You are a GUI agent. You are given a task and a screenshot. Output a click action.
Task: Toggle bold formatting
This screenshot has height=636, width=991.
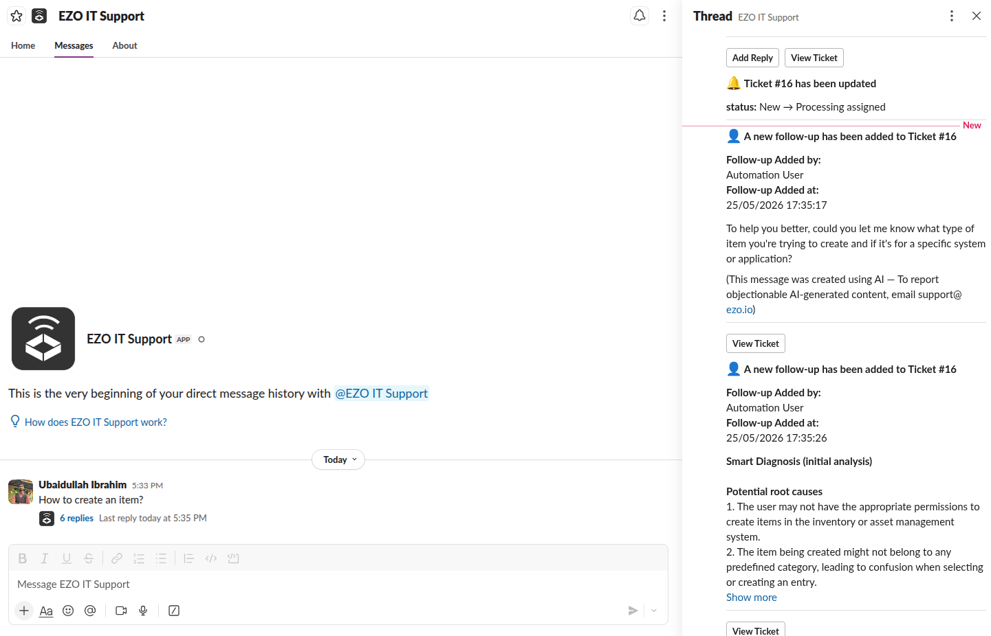click(23, 558)
